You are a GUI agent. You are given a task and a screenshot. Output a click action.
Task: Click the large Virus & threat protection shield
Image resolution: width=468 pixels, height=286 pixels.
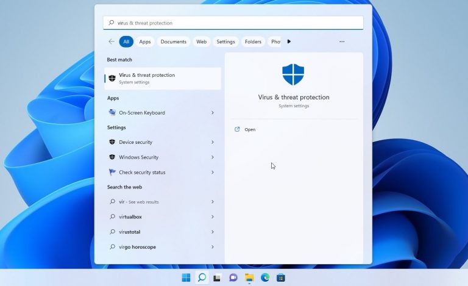pyautogui.click(x=292, y=74)
